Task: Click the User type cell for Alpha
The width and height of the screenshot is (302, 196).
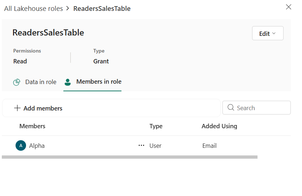Action: pyautogui.click(x=156, y=146)
